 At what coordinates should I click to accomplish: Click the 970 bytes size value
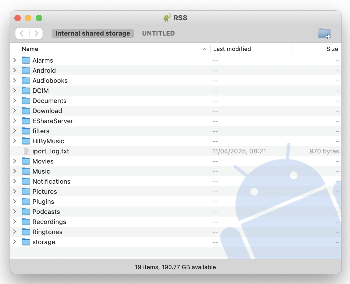pos(324,151)
